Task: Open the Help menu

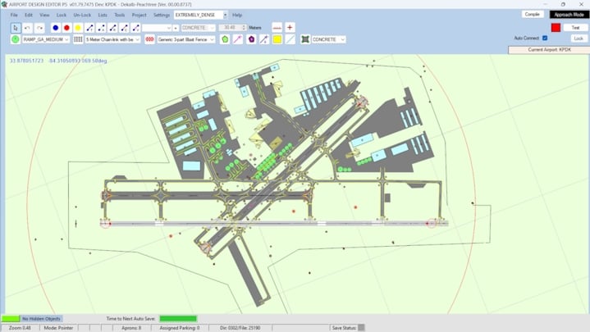Action: (x=237, y=15)
